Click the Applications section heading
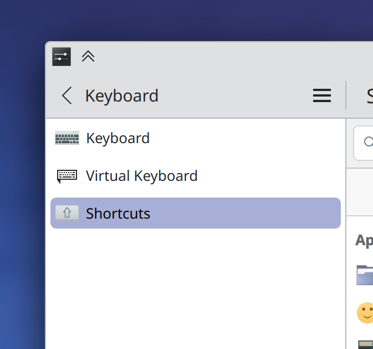This screenshot has width=373, height=349. tap(364, 241)
